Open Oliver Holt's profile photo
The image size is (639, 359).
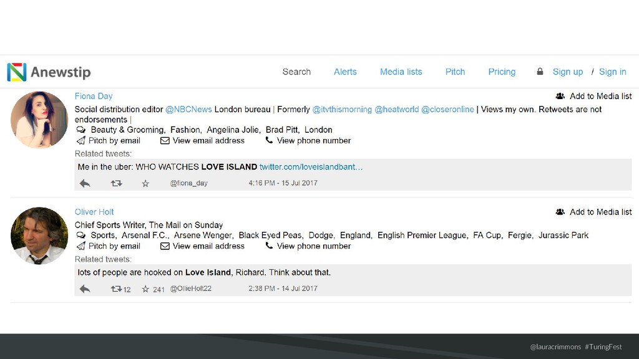coord(39,236)
